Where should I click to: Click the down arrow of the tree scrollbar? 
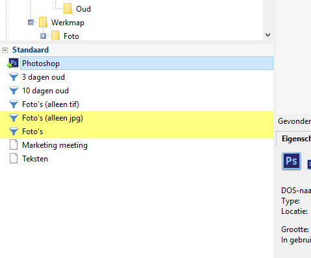click(x=268, y=35)
